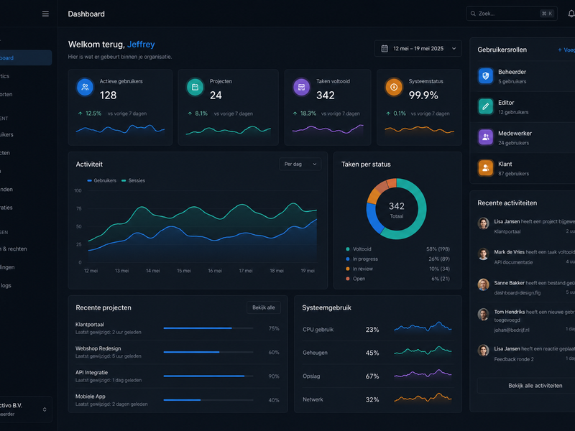Click the 12.5% growth indicator
This screenshot has height=431, width=575.
(x=89, y=113)
